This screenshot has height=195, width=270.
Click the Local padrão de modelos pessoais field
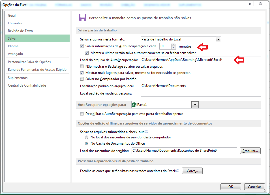click(x=200, y=93)
